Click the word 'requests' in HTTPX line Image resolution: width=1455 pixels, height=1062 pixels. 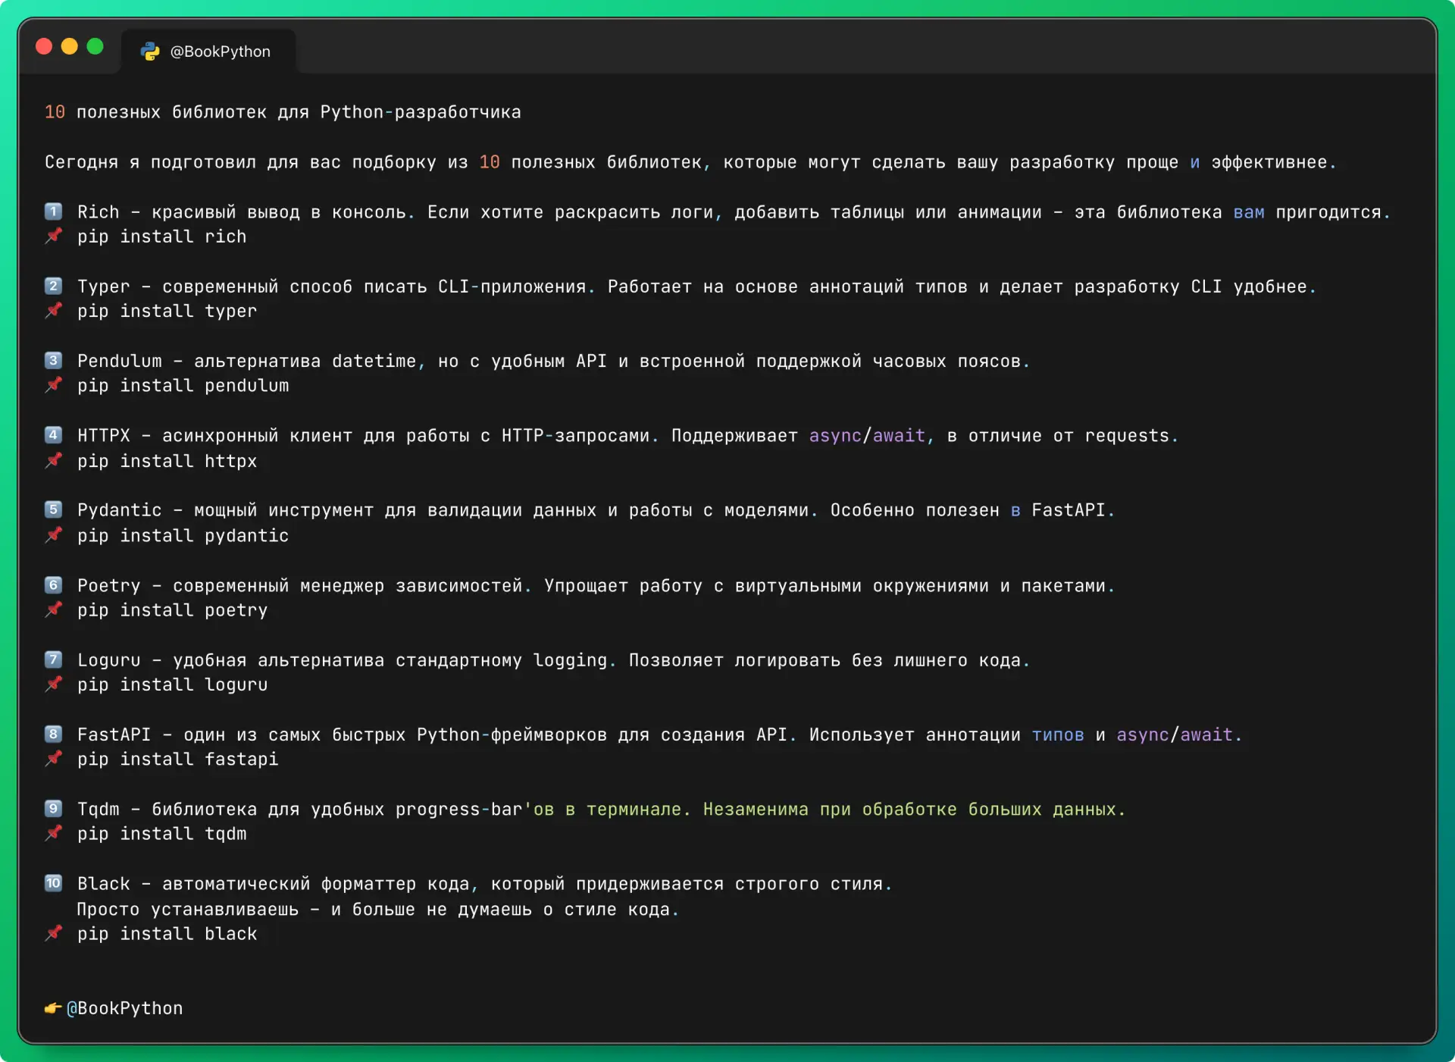click(x=1127, y=436)
